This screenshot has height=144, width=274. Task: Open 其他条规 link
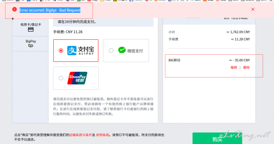102,135
